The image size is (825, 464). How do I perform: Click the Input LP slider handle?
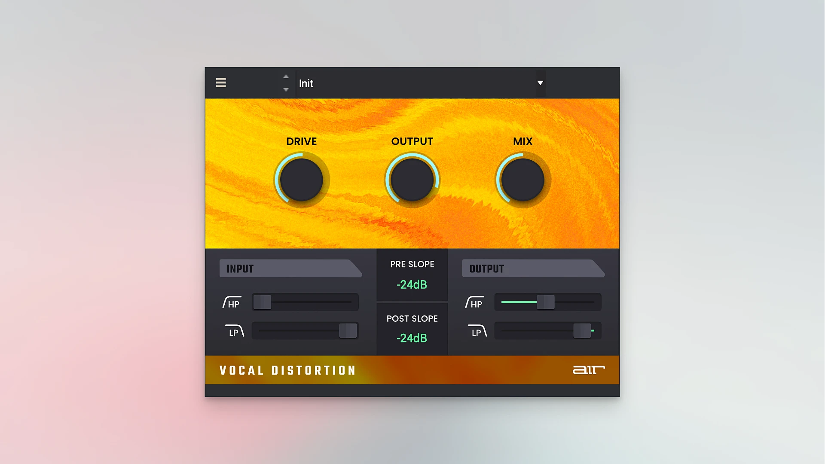point(348,331)
